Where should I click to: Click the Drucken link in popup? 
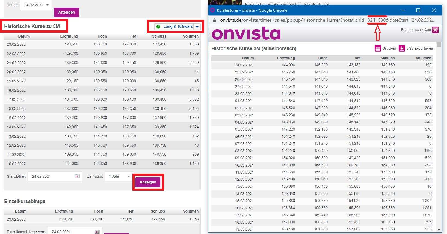point(389,48)
